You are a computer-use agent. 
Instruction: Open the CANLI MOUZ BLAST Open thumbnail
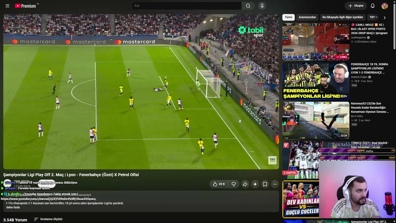316,42
